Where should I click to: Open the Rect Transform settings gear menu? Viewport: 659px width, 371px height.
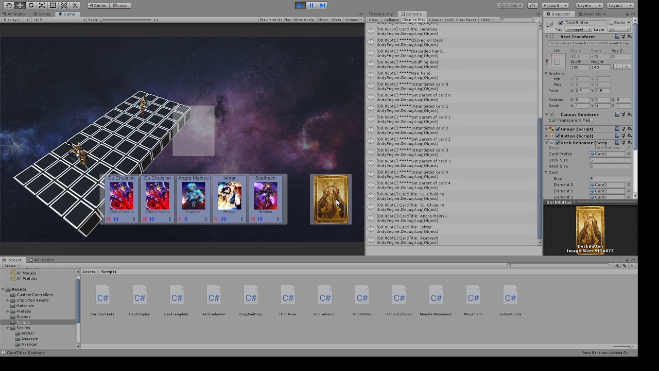click(x=629, y=37)
